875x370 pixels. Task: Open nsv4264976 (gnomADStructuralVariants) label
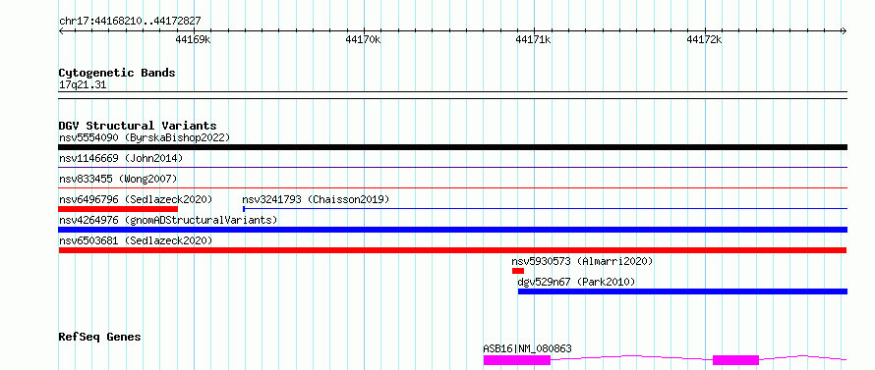click(168, 220)
